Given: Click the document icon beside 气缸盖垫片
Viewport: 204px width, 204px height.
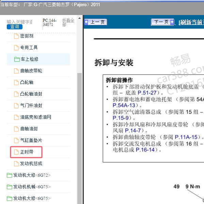Looking at the screenshot, I should pyautogui.click(x=16, y=141).
